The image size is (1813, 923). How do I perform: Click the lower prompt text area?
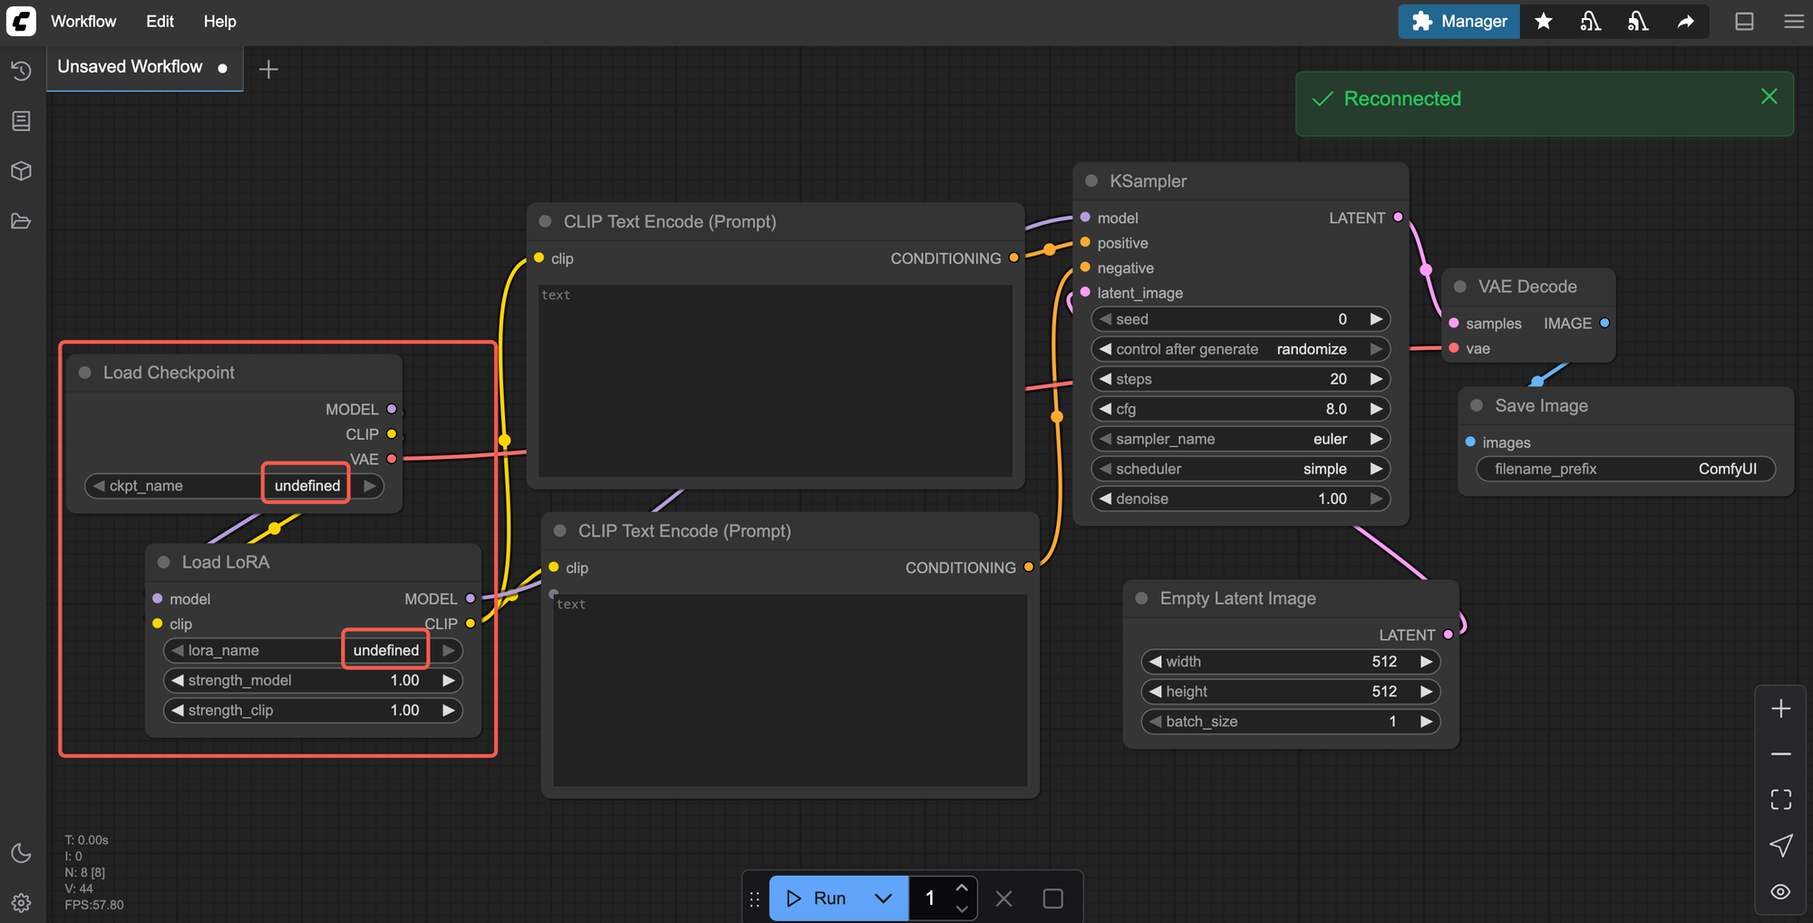[x=790, y=690]
